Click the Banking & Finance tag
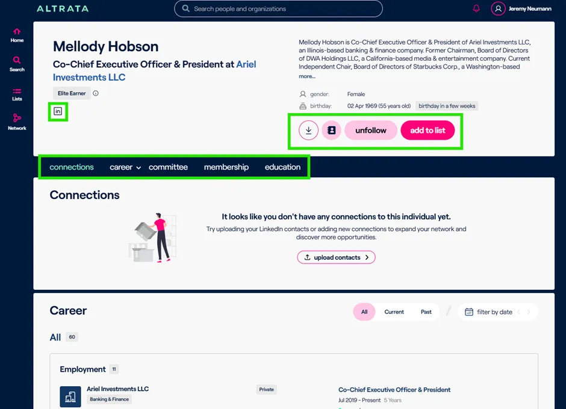Image resolution: width=566 pixels, height=409 pixels. click(x=110, y=399)
